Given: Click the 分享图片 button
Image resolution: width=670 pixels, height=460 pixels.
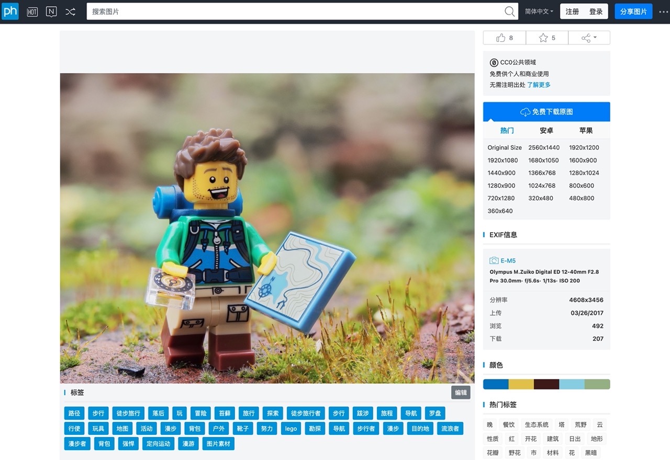Looking at the screenshot, I should (x=633, y=11).
